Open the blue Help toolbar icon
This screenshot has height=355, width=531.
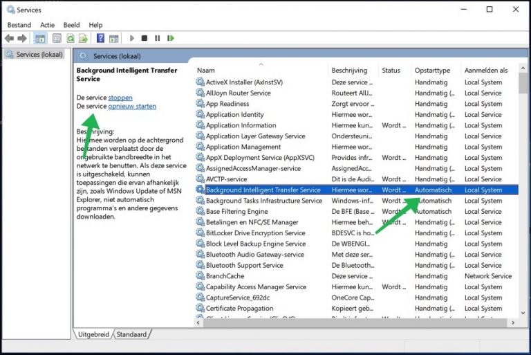pos(100,39)
